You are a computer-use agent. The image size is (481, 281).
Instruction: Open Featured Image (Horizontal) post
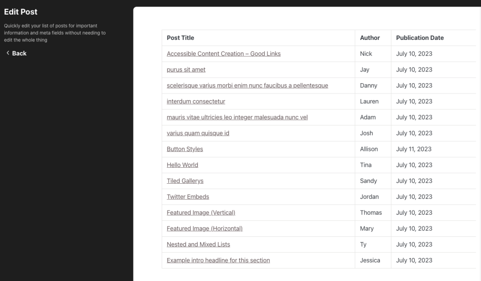click(x=205, y=228)
